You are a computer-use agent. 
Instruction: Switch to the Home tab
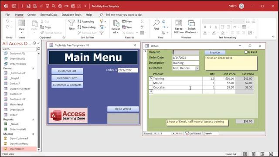coord(19,15)
